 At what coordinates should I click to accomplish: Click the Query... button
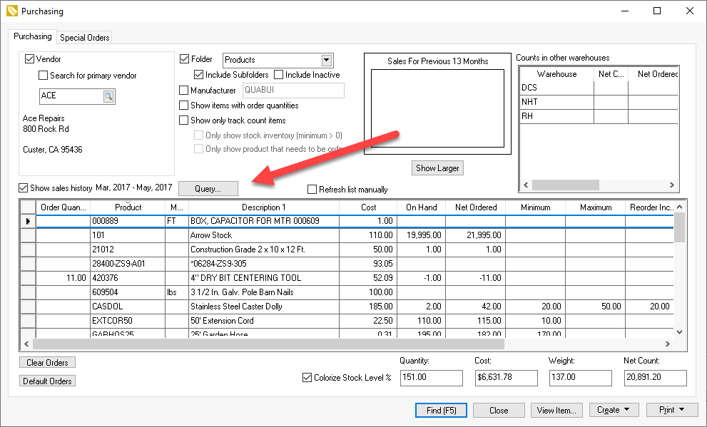[208, 189]
